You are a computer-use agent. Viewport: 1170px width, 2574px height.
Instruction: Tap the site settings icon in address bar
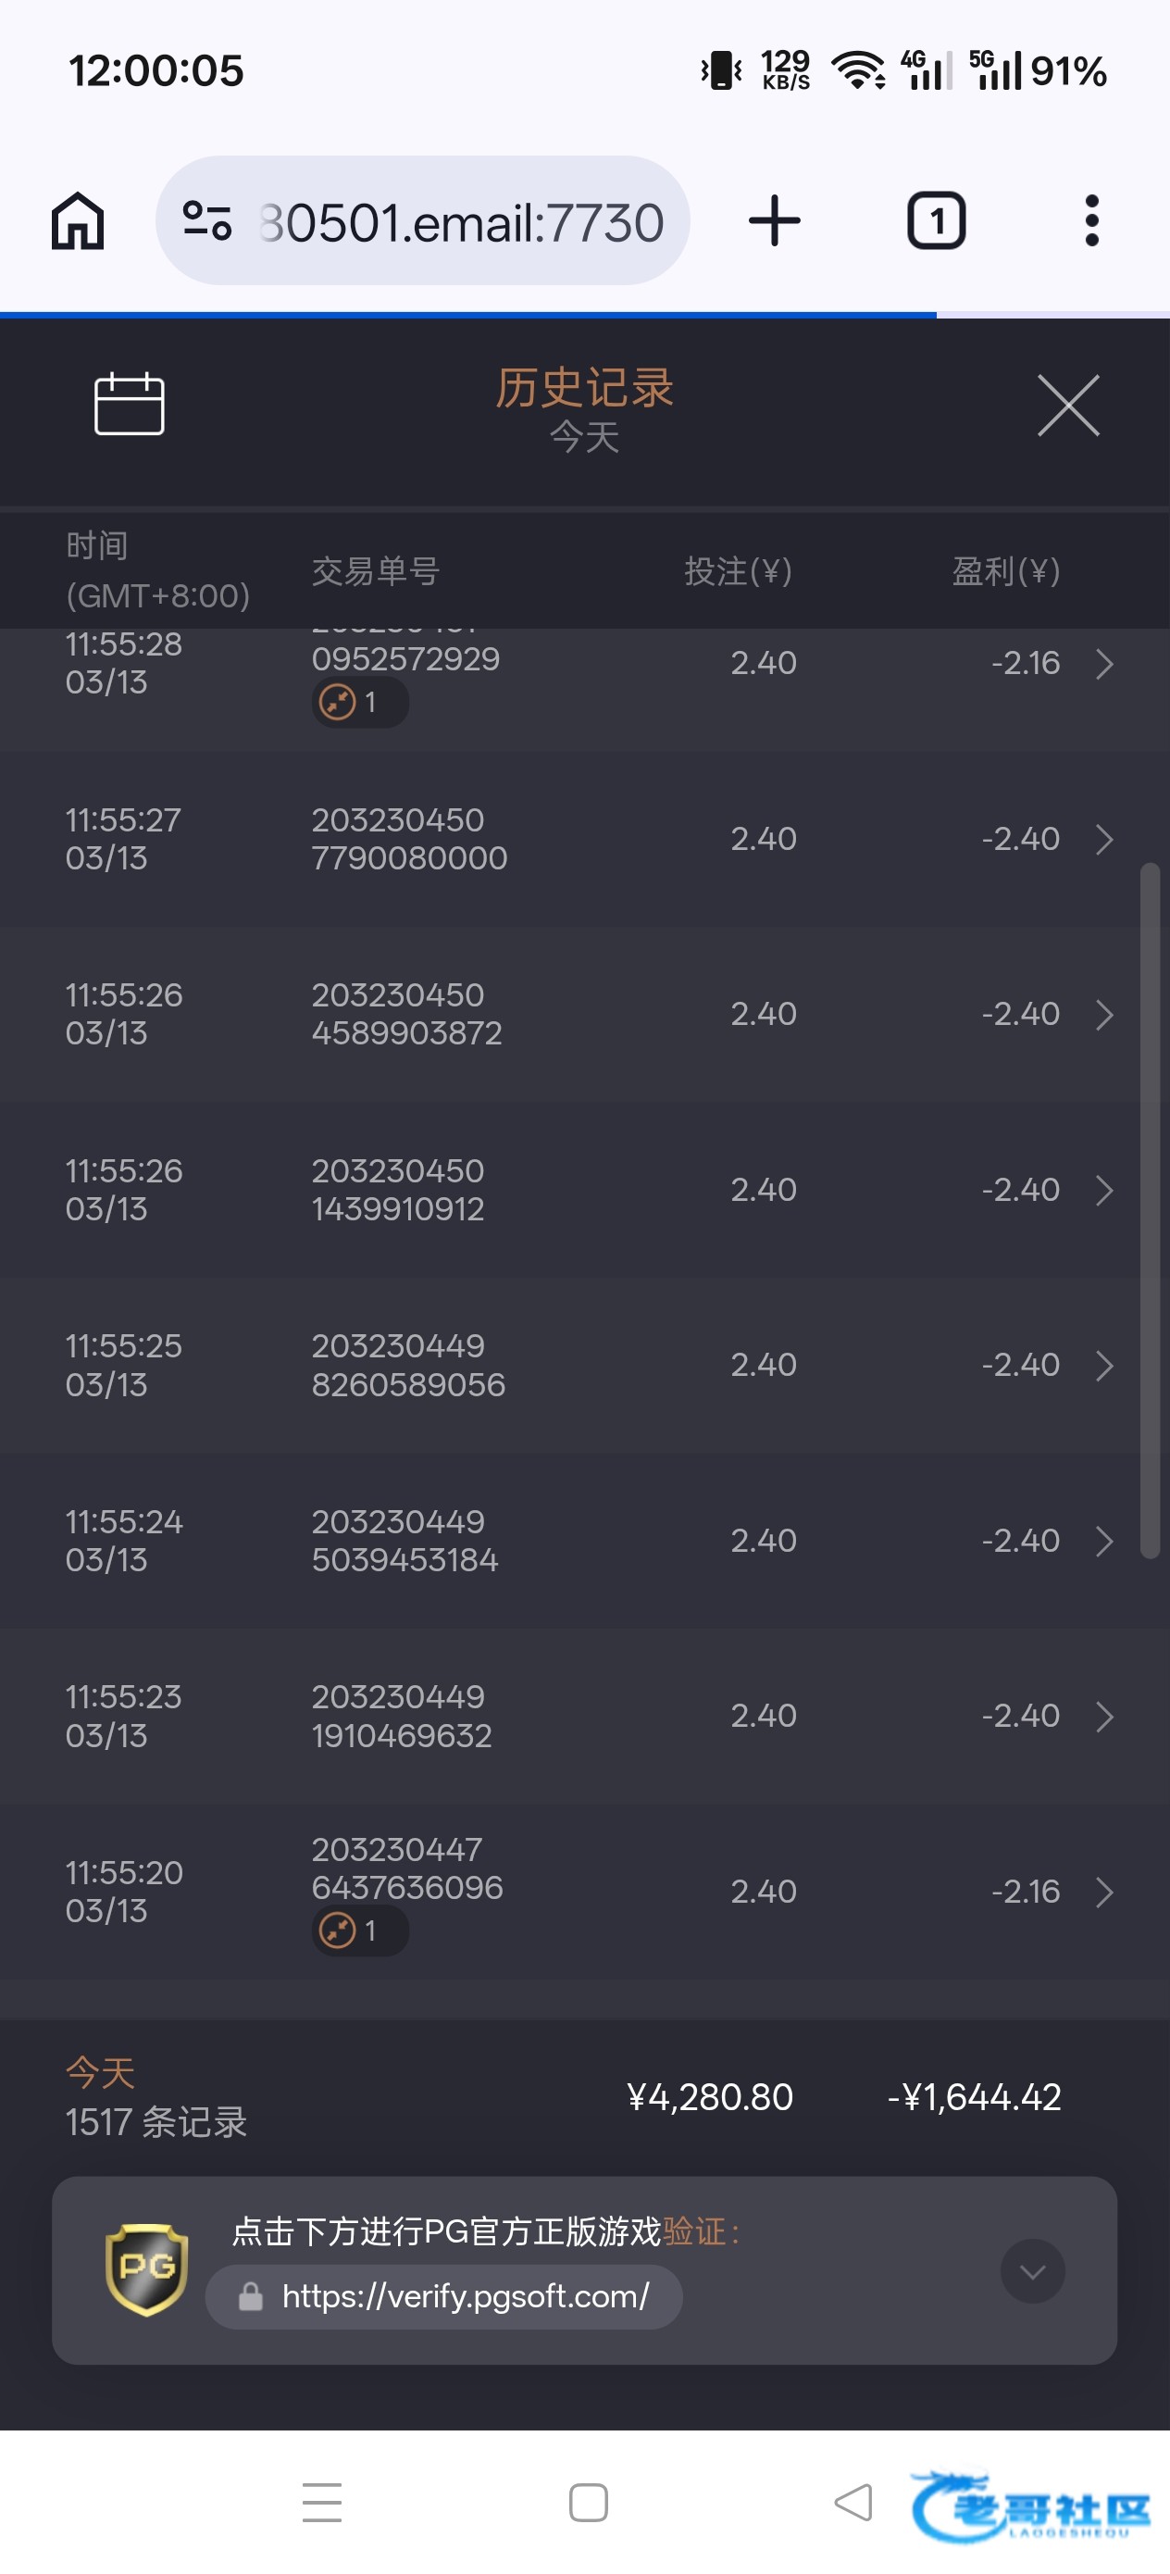pos(208,221)
